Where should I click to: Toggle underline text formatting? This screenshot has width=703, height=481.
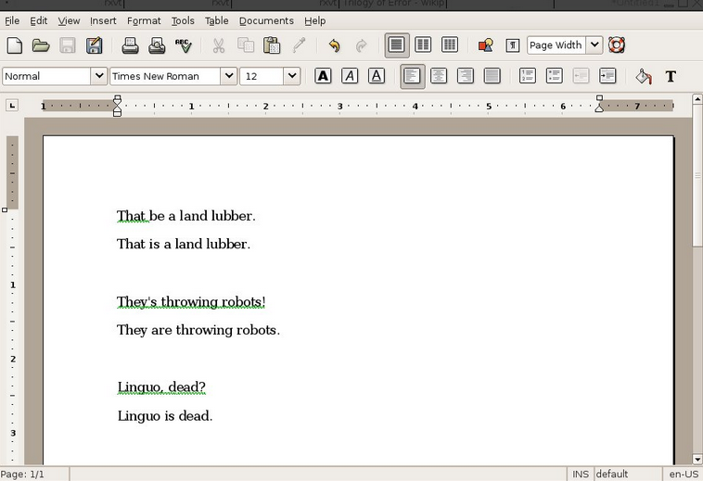point(377,76)
